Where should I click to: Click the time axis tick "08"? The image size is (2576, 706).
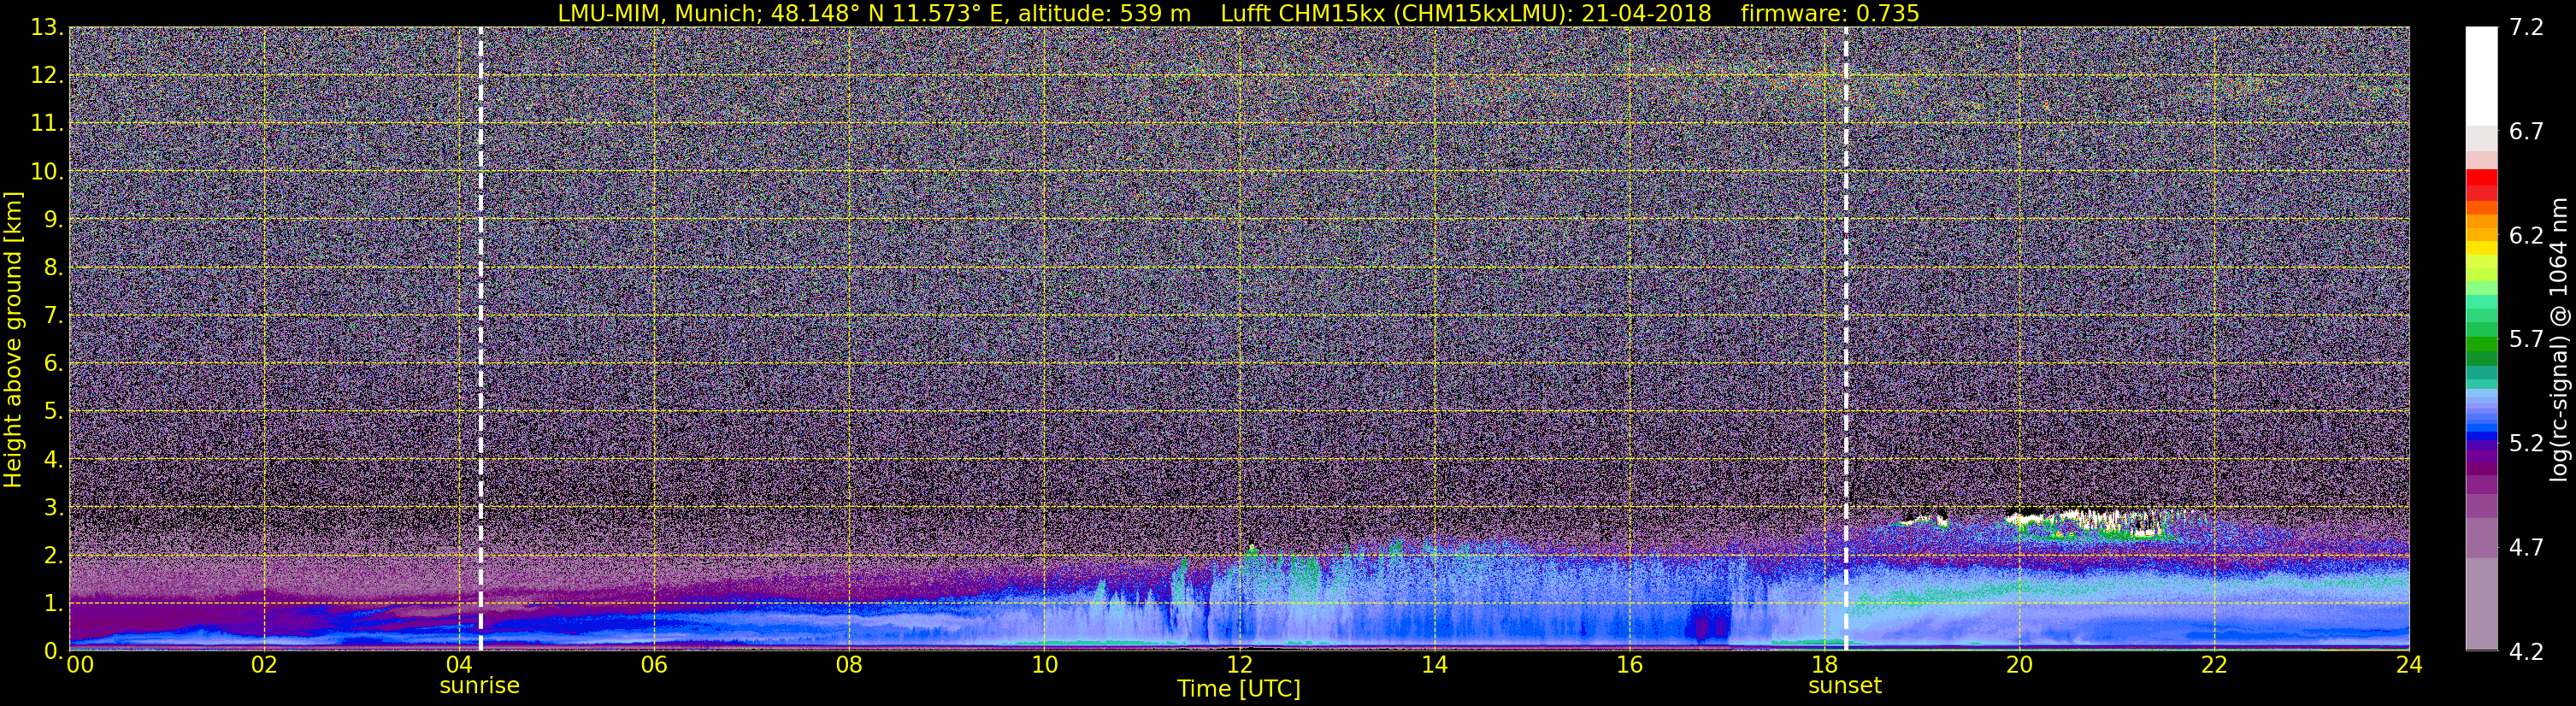[848, 665]
